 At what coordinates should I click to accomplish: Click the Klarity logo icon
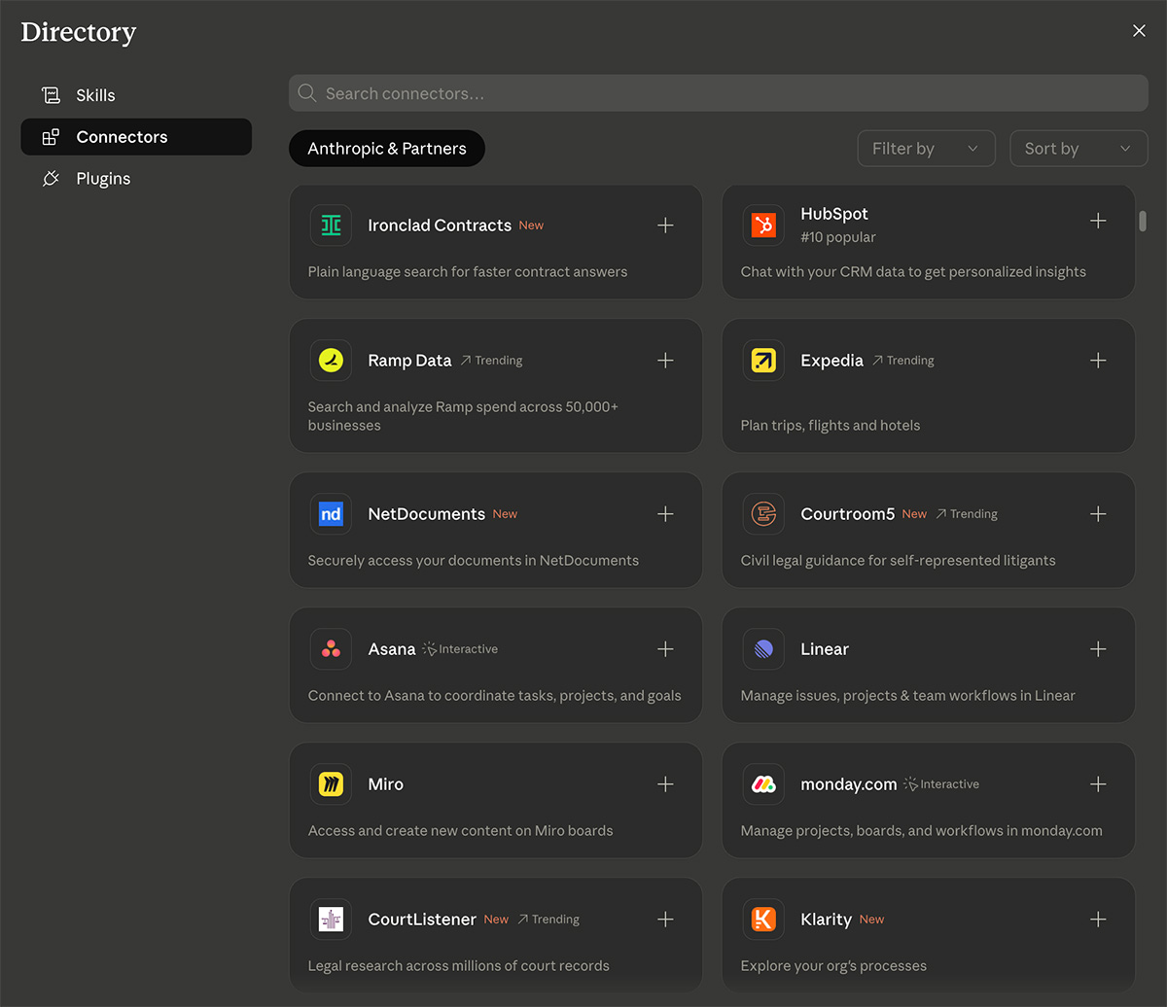(763, 919)
